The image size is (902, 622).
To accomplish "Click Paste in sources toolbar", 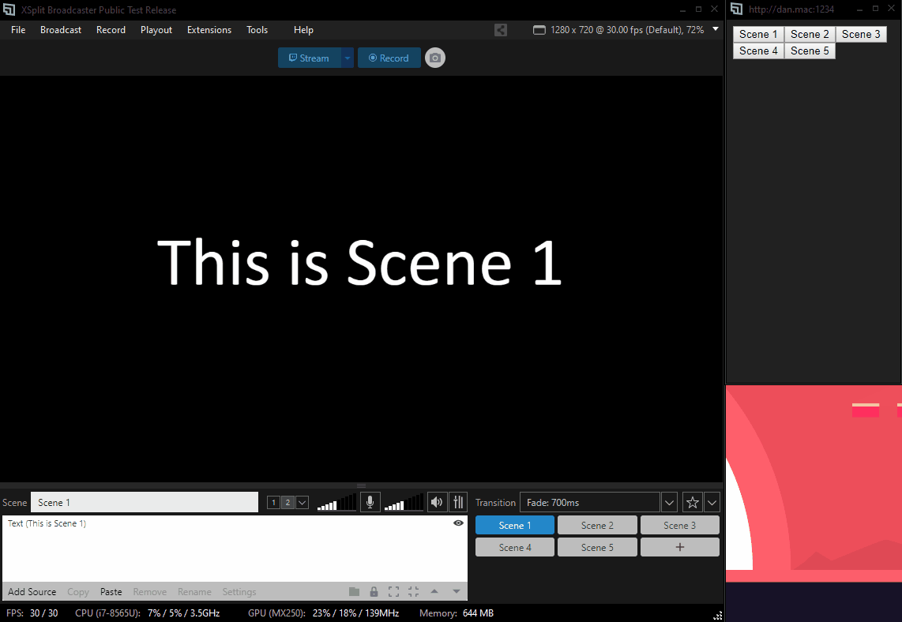I will pyautogui.click(x=111, y=591).
